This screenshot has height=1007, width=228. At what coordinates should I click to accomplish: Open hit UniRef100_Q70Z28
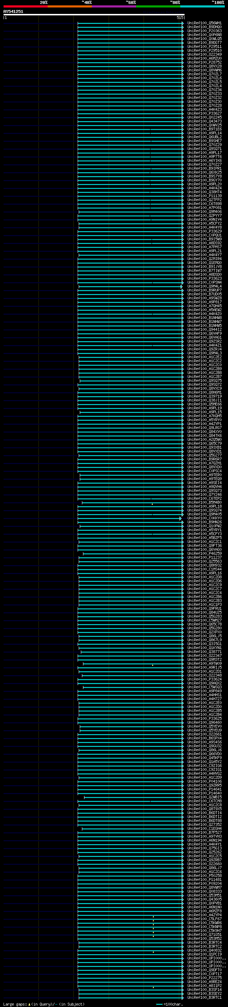pos(204,105)
